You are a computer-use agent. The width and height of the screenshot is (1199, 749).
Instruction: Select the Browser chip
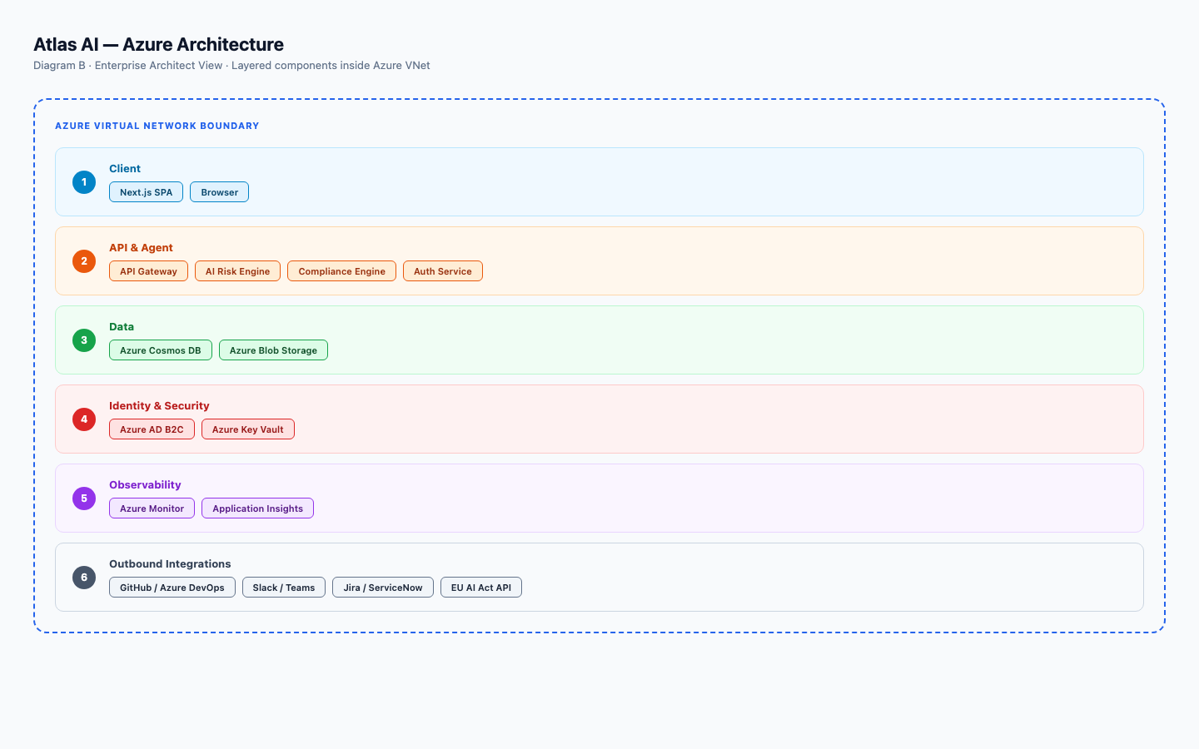click(x=219, y=192)
